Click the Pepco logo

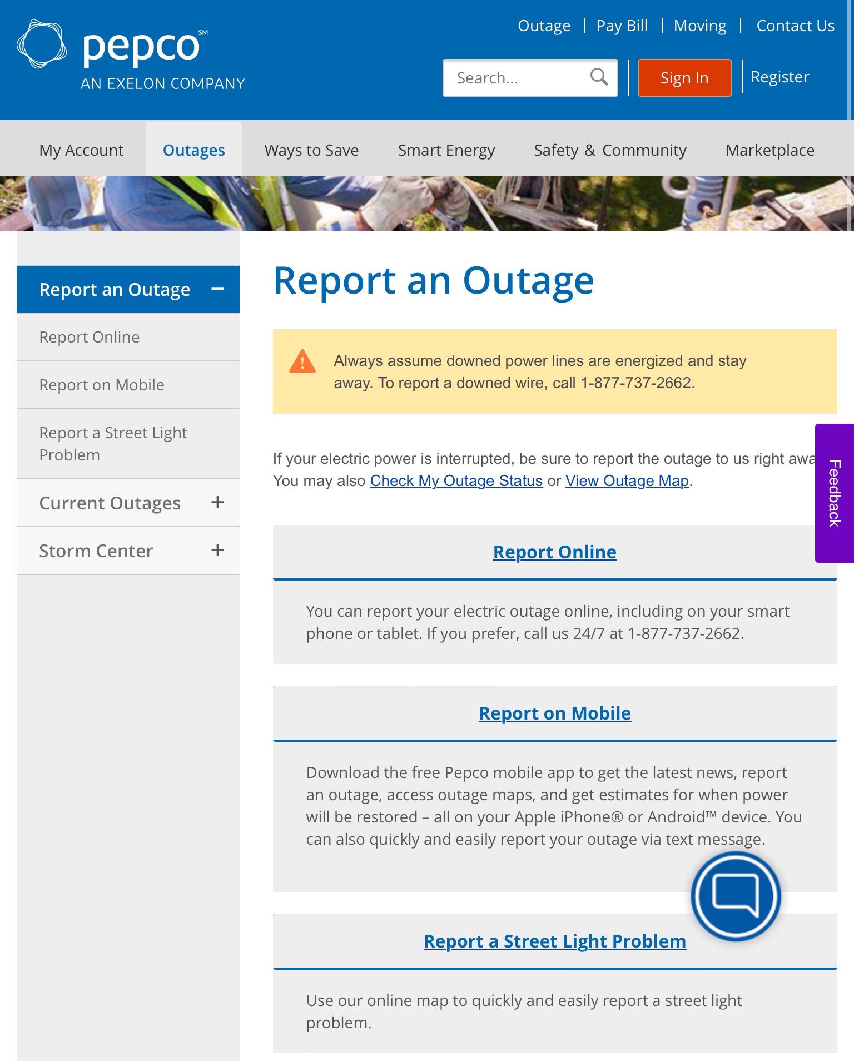[131, 55]
